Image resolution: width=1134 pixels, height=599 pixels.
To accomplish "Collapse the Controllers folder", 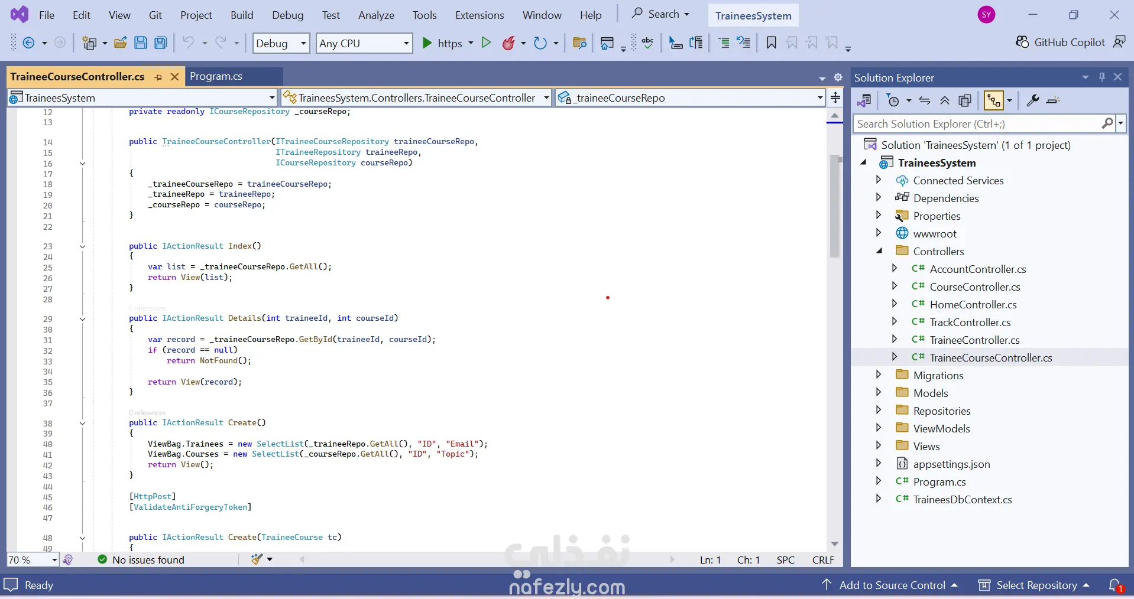I will click(879, 251).
